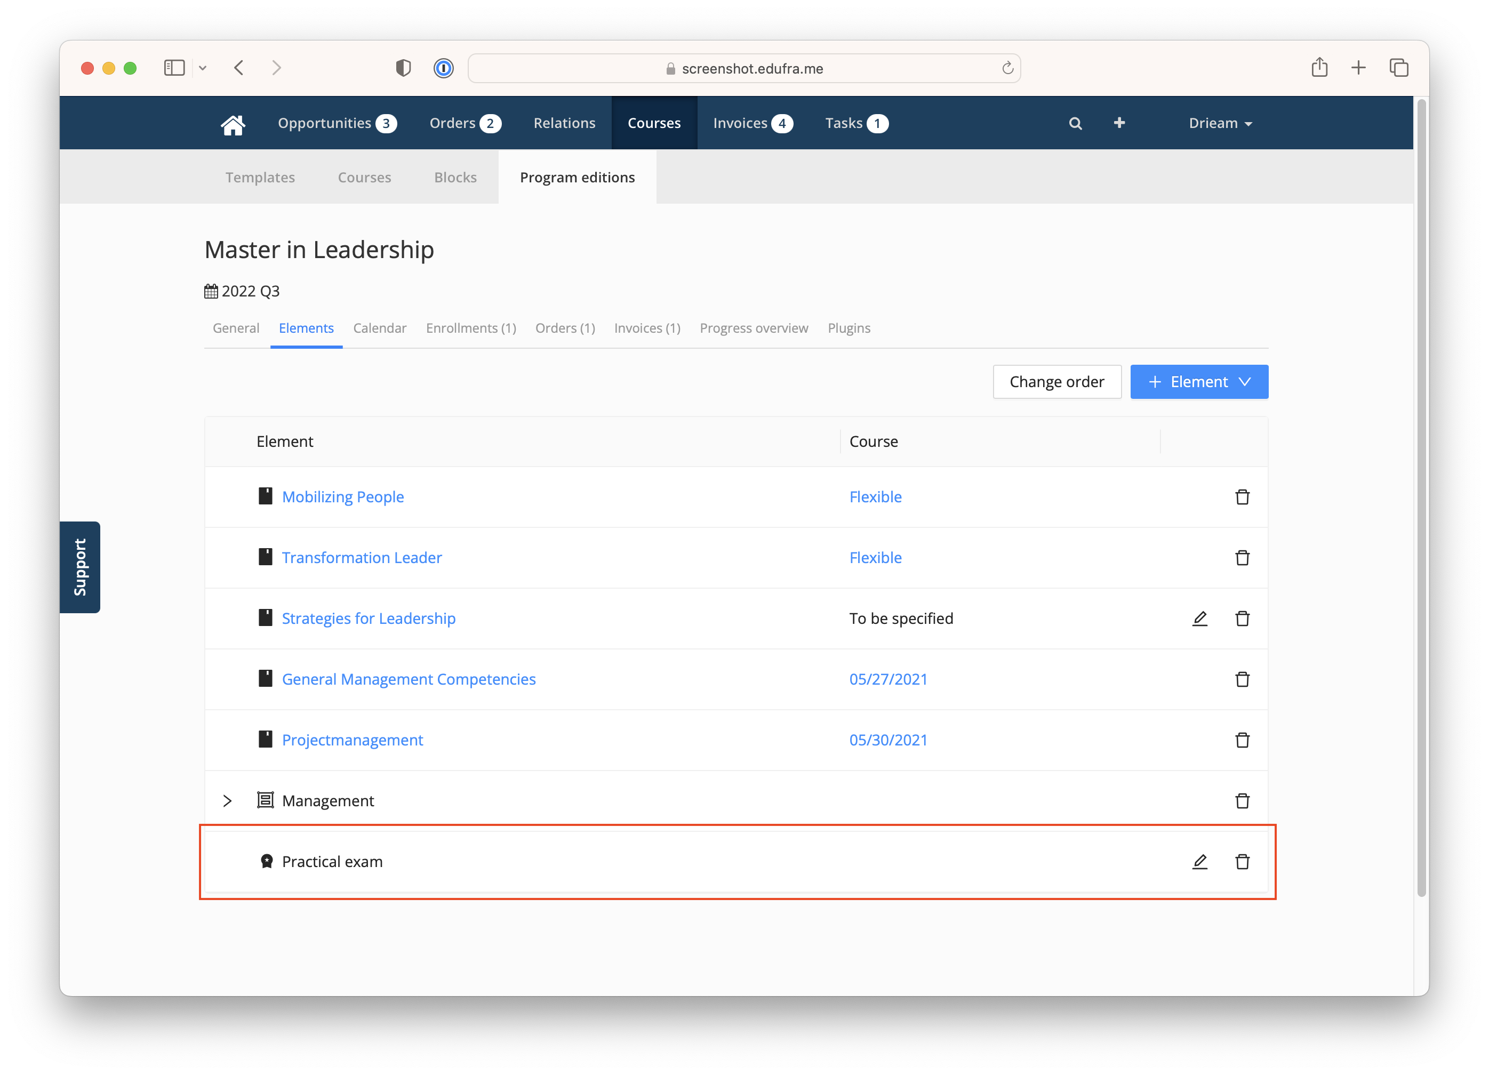The image size is (1489, 1075).
Task: Open the Support side panel
Action: pos(80,567)
